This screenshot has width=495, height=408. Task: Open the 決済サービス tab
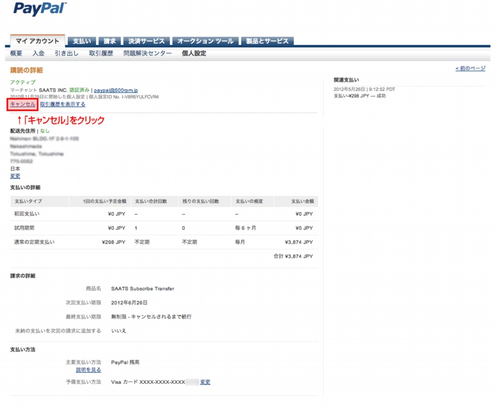pos(146,41)
